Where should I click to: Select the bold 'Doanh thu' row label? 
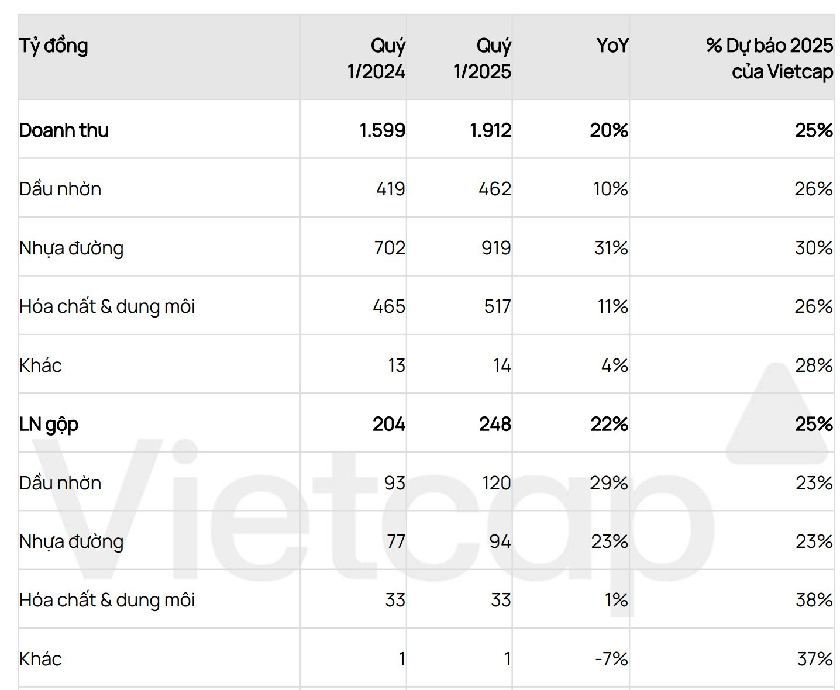point(64,130)
